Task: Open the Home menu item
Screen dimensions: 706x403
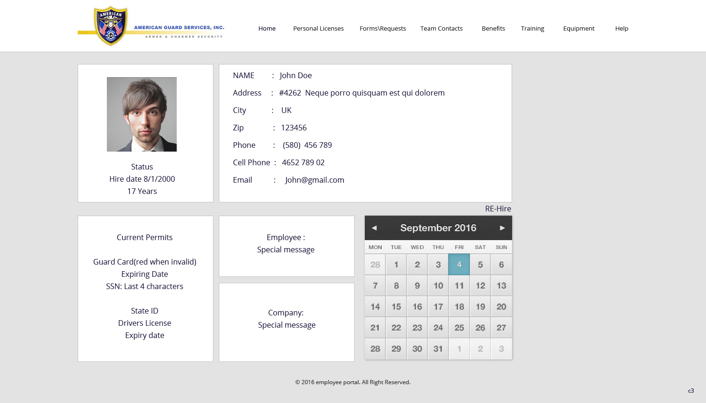Action: (267, 28)
